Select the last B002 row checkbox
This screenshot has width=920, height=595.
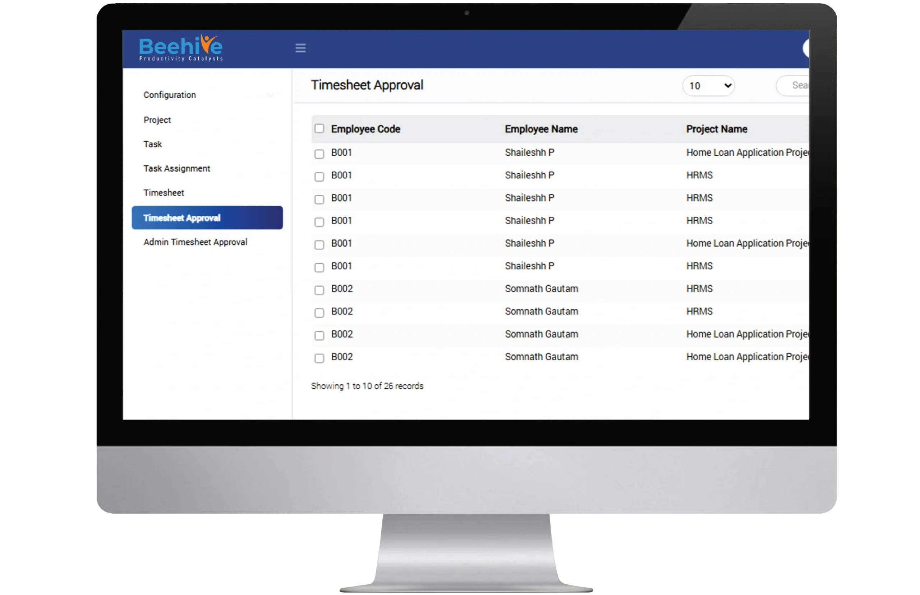(319, 358)
